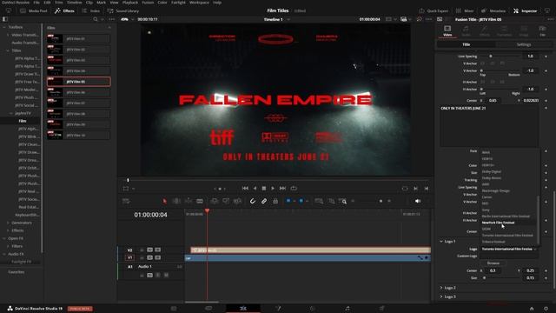Open the Index panel
The height and width of the screenshot is (313, 556).
click(90, 11)
